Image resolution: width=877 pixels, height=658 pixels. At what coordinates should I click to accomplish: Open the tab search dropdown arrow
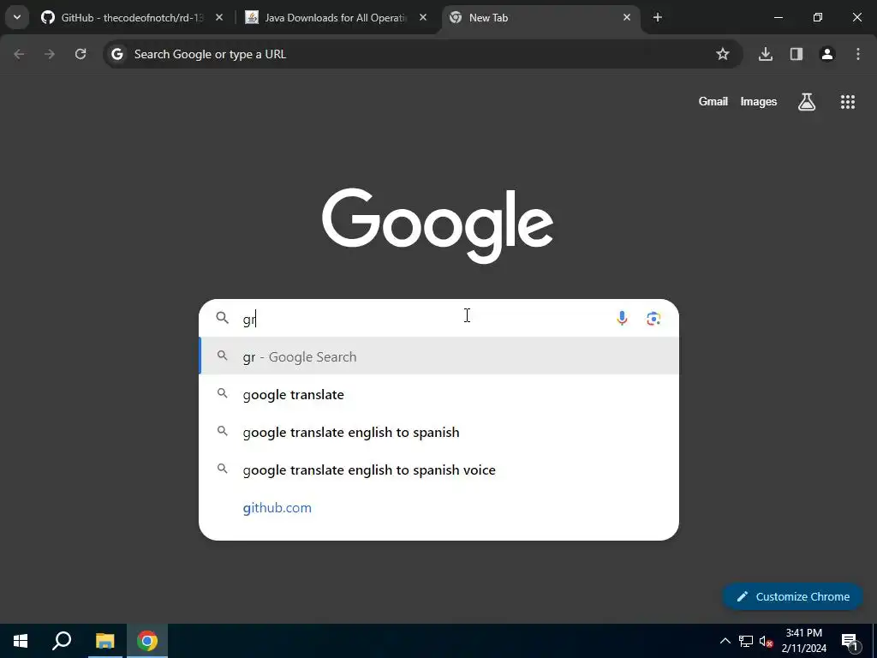pyautogui.click(x=17, y=17)
